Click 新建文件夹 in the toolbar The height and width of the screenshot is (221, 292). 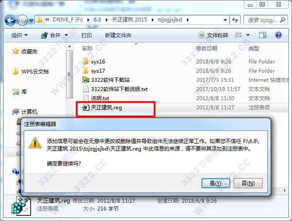(x=118, y=35)
